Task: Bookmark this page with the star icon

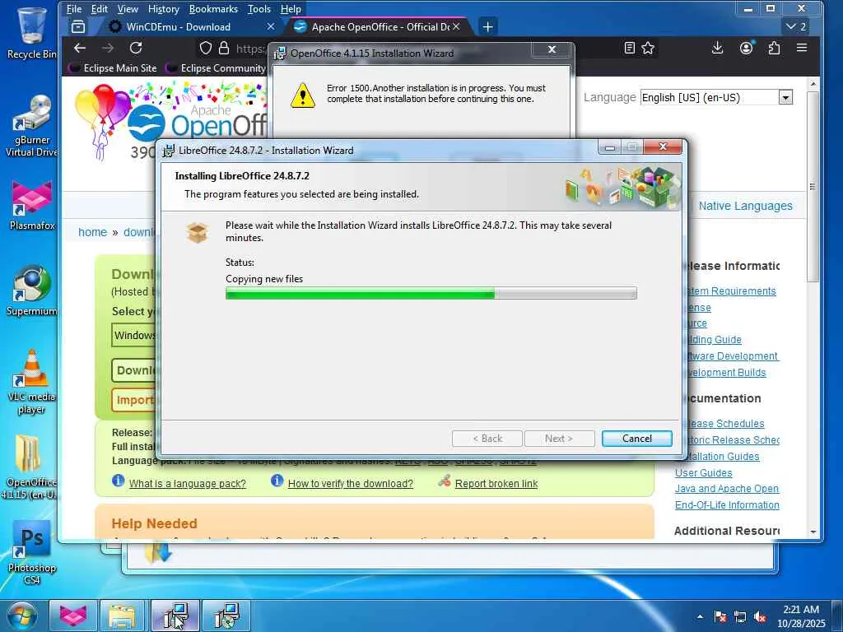Action: [x=648, y=48]
